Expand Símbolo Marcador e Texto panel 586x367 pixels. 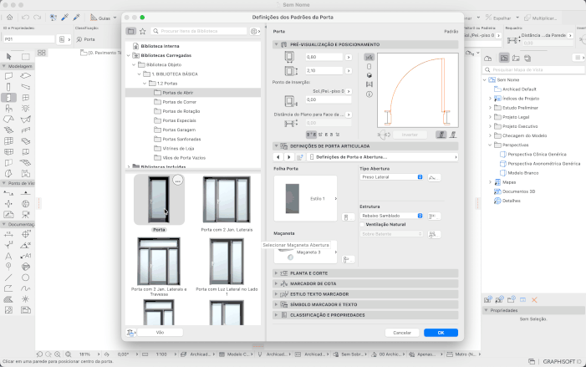coord(365,304)
